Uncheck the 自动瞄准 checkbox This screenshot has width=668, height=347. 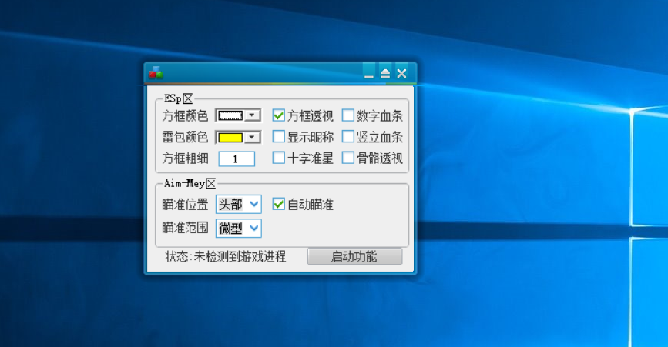point(279,204)
